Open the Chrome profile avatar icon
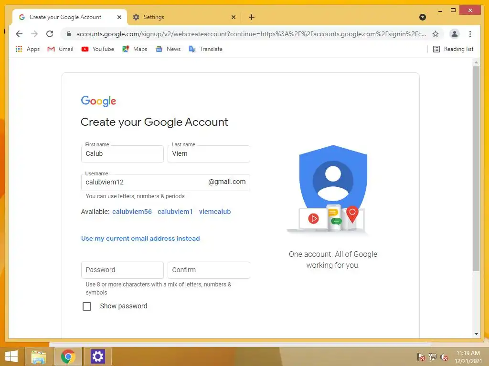Viewport: 489px width, 366px height. tap(455, 34)
